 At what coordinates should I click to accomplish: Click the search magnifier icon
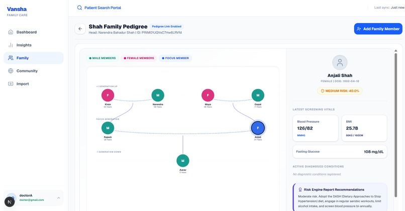tap(79, 8)
